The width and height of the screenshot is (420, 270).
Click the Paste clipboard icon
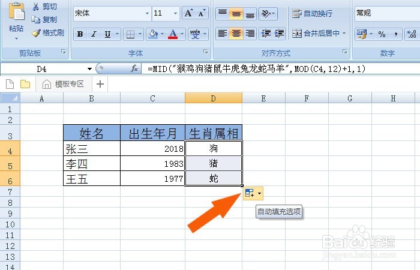[x=16, y=11]
